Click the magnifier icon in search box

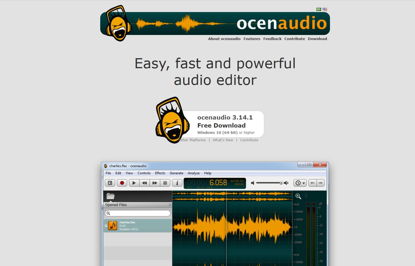[x=108, y=213]
